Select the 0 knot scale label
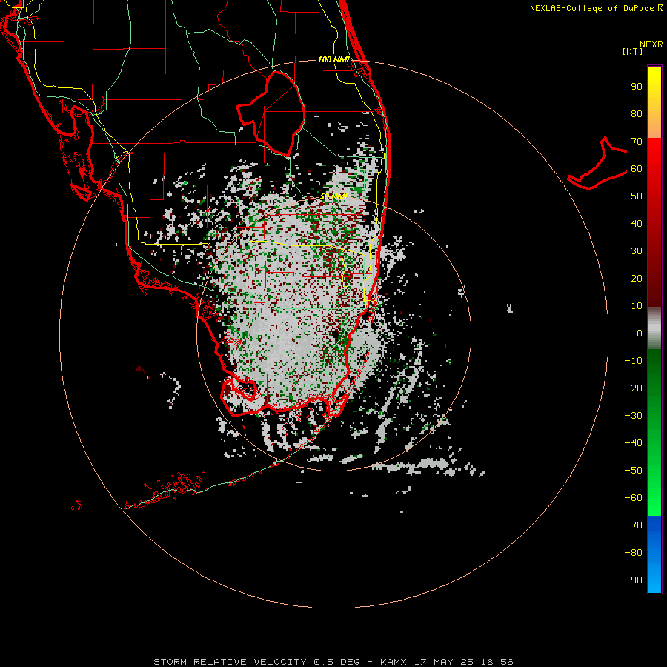 pyautogui.click(x=640, y=333)
